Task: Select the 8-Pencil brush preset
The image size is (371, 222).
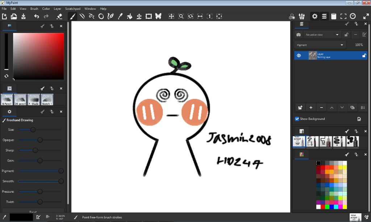Action: pyautogui.click(x=7, y=100)
